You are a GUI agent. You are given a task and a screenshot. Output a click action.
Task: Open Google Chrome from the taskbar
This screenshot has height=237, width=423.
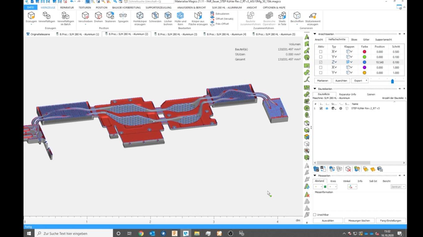pos(141,233)
